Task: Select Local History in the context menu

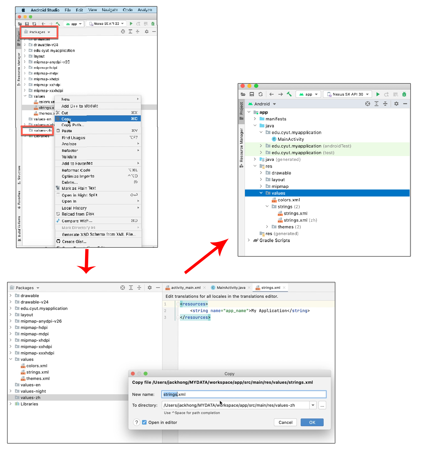Action: [x=98, y=208]
